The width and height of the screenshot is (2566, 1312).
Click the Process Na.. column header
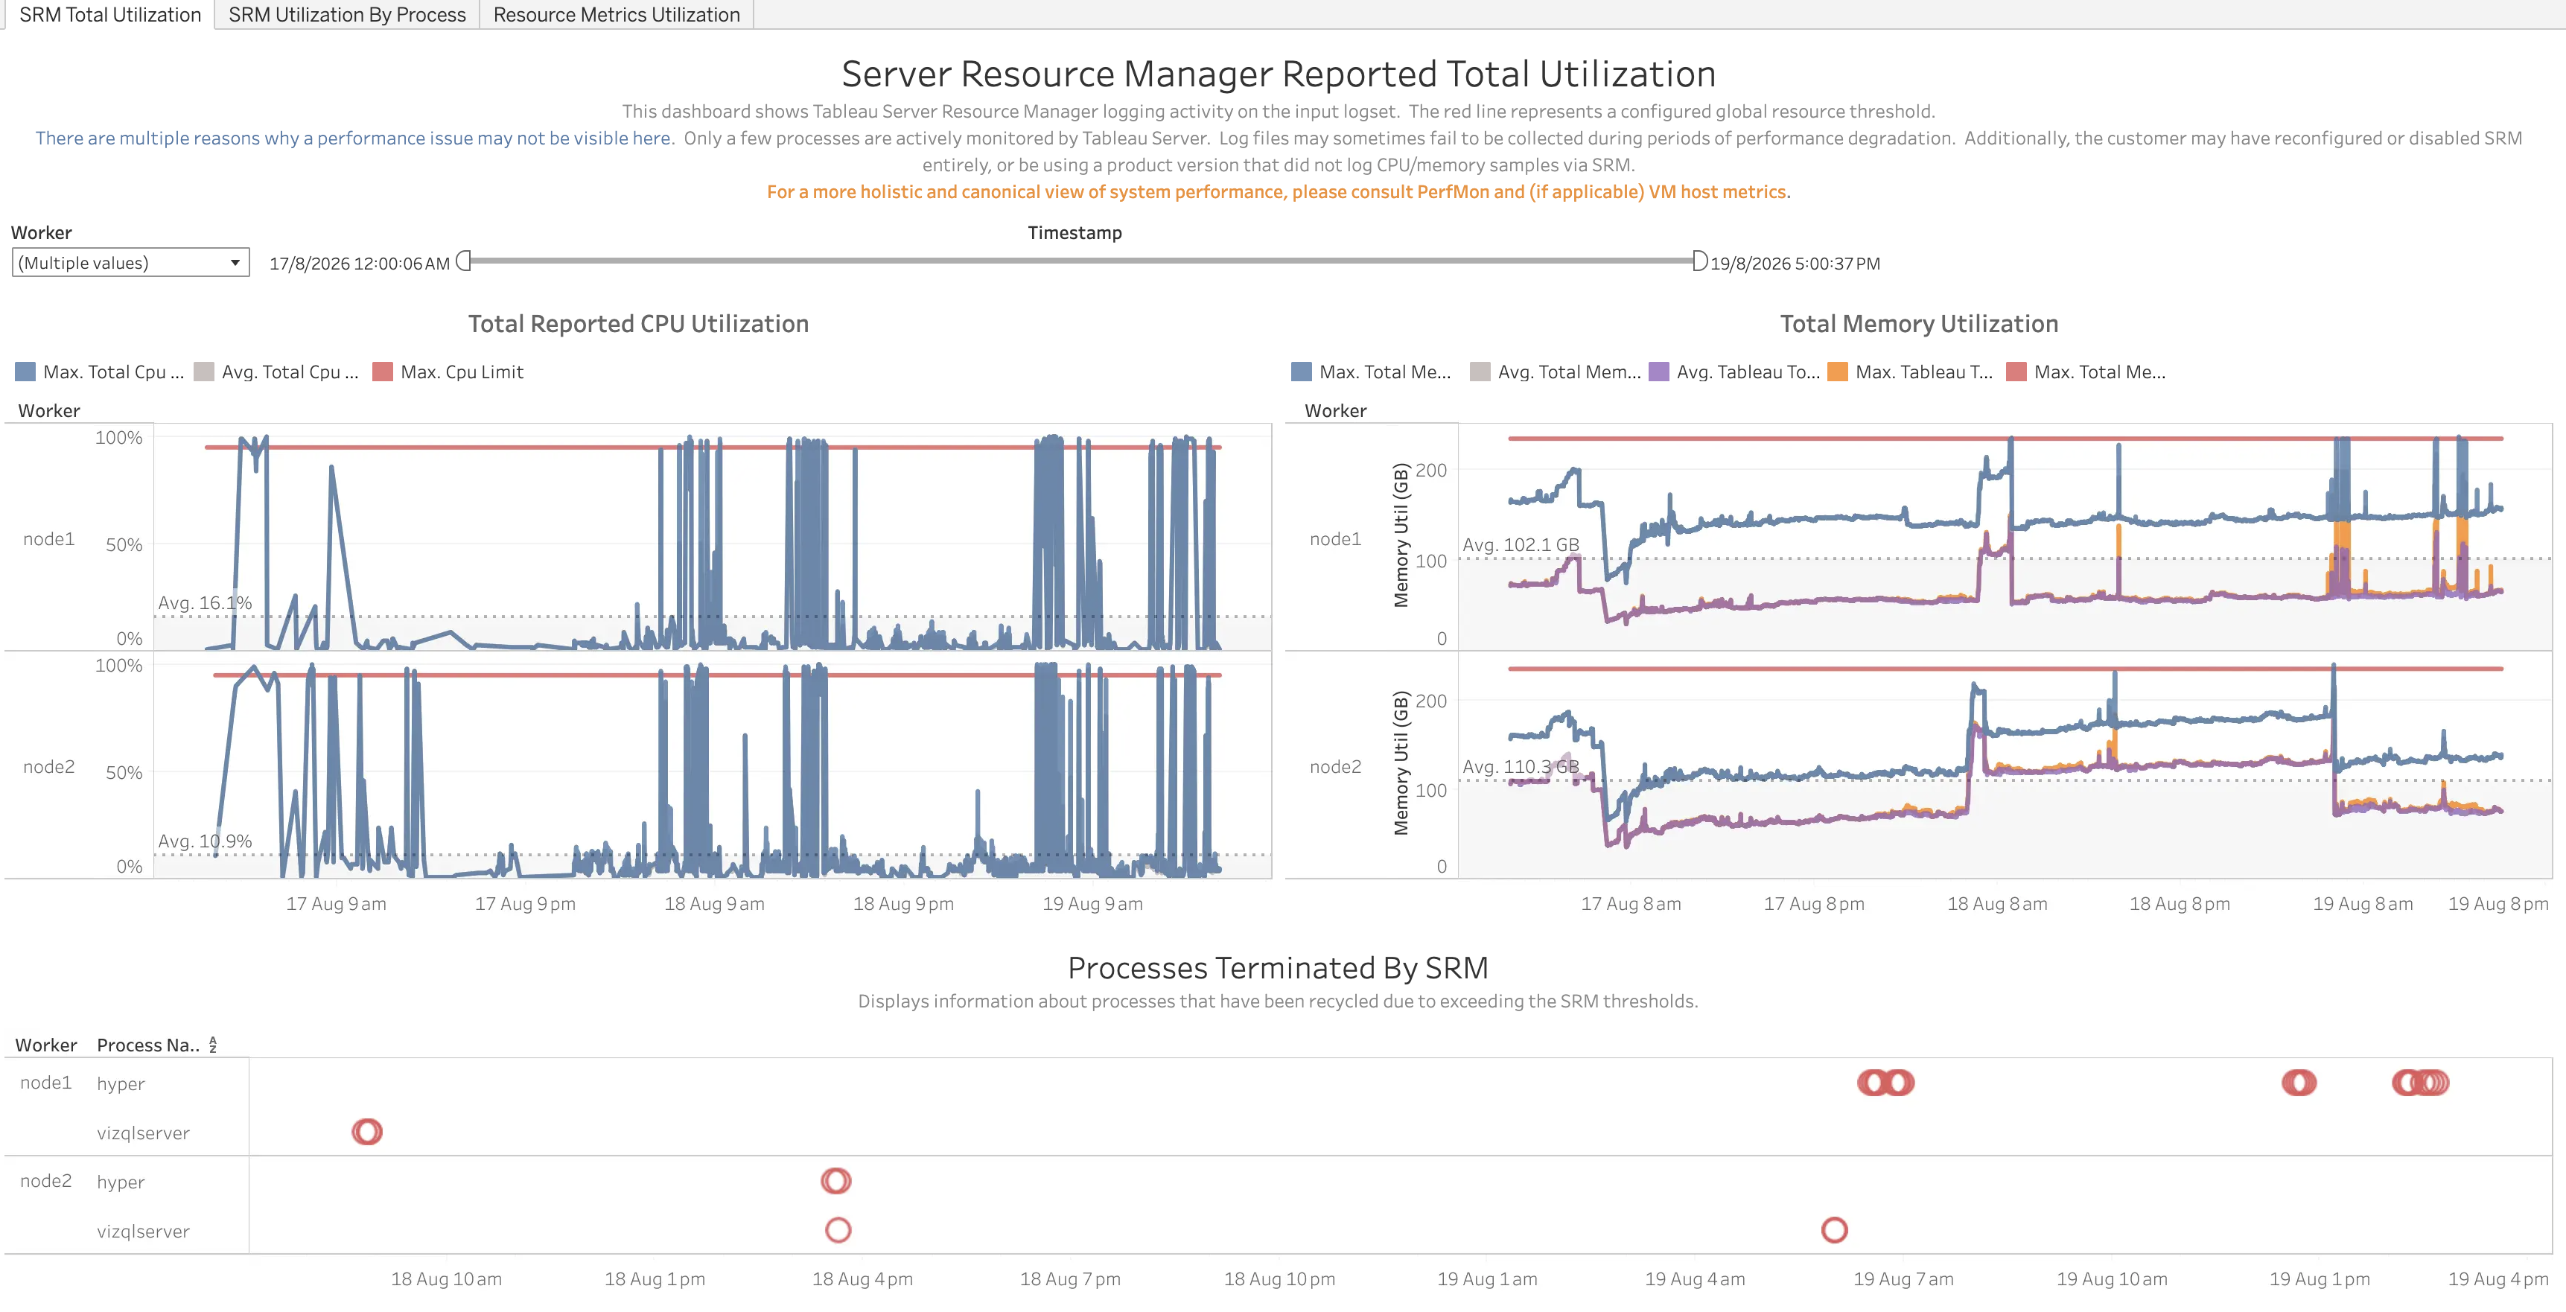pyautogui.click(x=147, y=1045)
